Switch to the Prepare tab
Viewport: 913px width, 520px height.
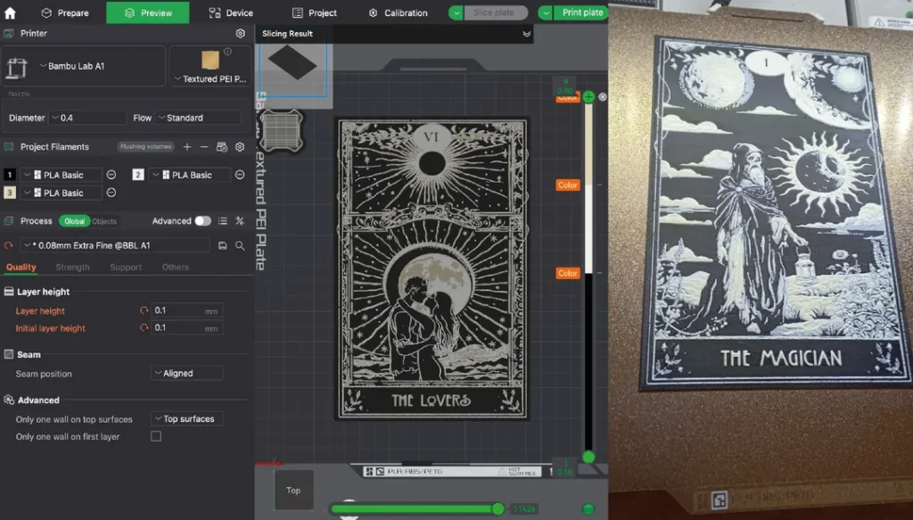[x=65, y=12]
